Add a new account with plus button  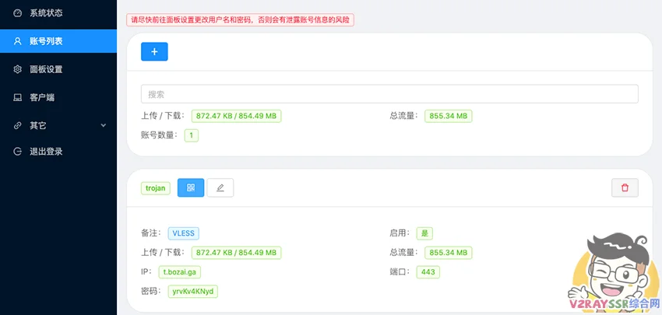pos(154,51)
